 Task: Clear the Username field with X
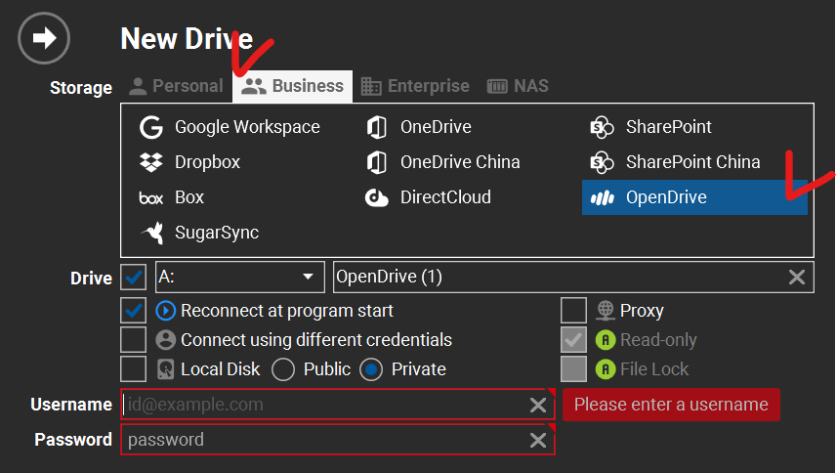point(538,405)
